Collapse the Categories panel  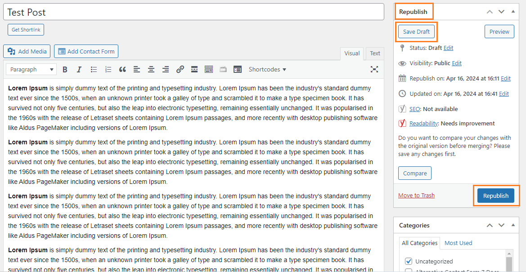tap(513, 225)
